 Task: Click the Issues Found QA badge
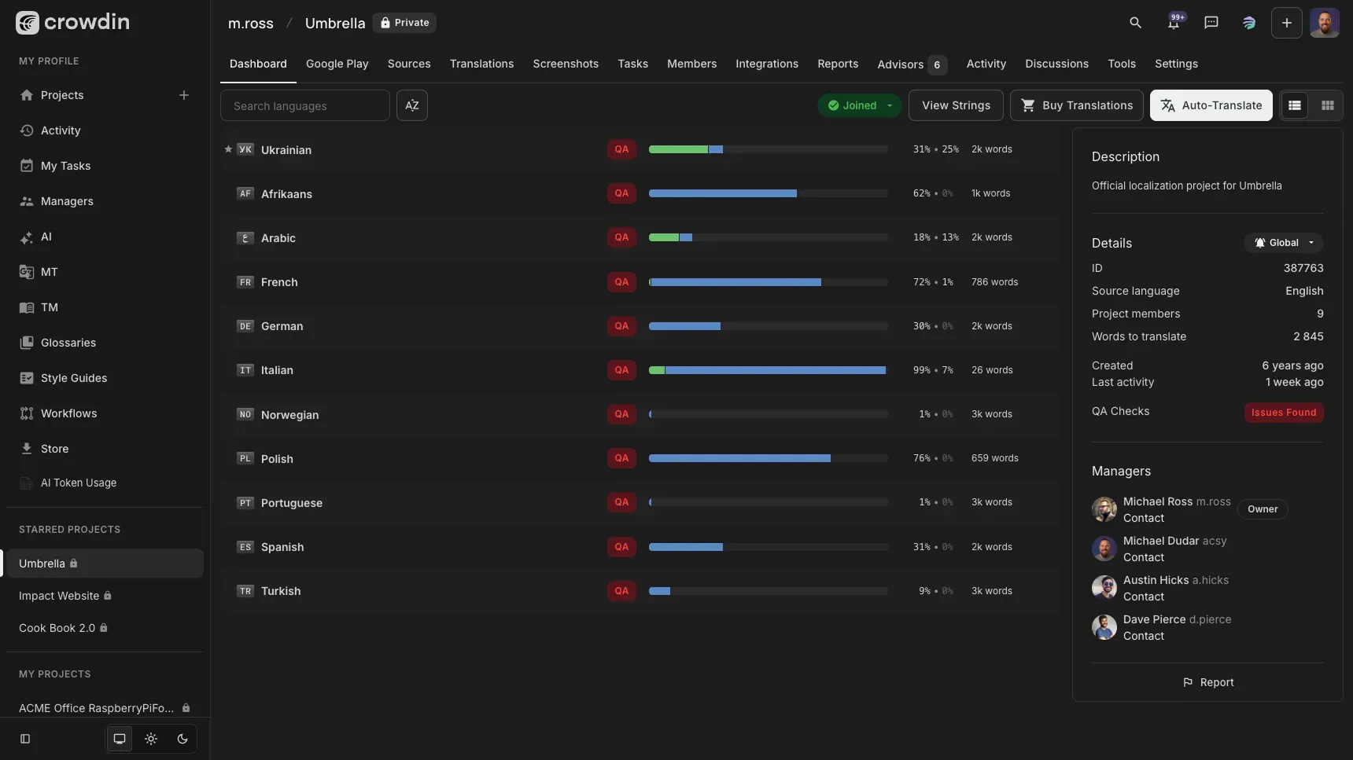(1284, 413)
